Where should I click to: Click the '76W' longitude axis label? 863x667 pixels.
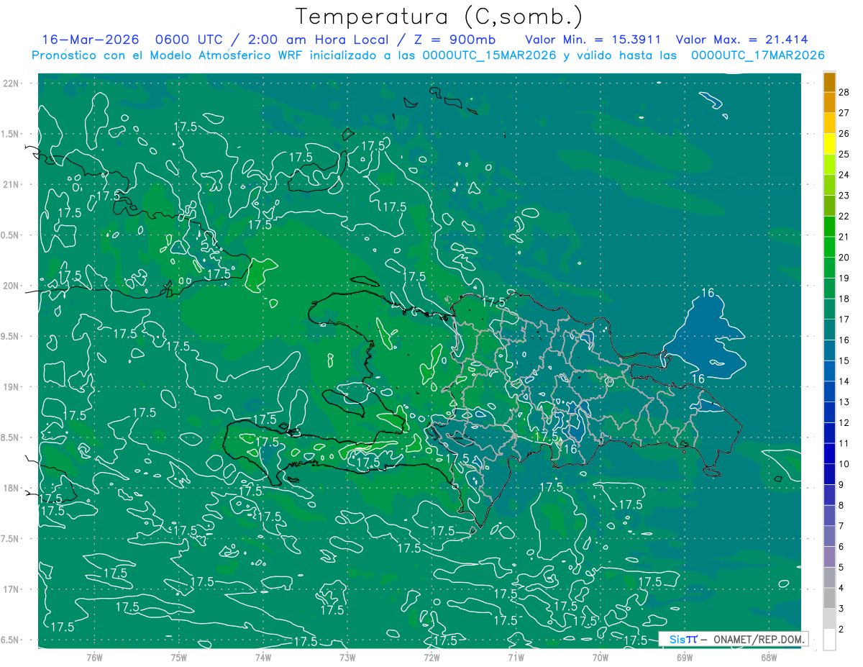(94, 658)
